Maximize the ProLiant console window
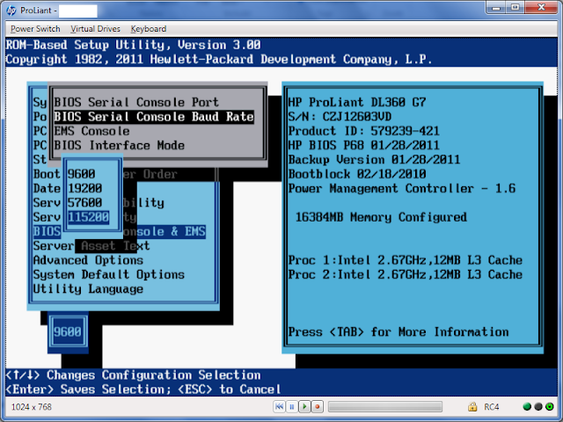Image resolution: width=563 pixels, height=422 pixels. coord(515,7)
